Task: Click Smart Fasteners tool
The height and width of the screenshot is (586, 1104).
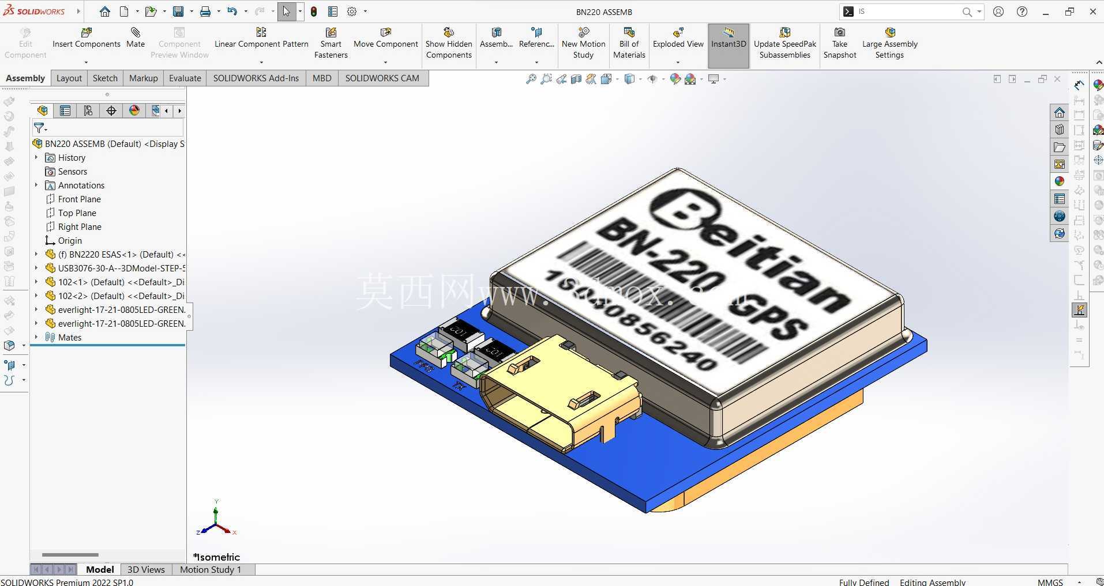Action: pyautogui.click(x=331, y=43)
